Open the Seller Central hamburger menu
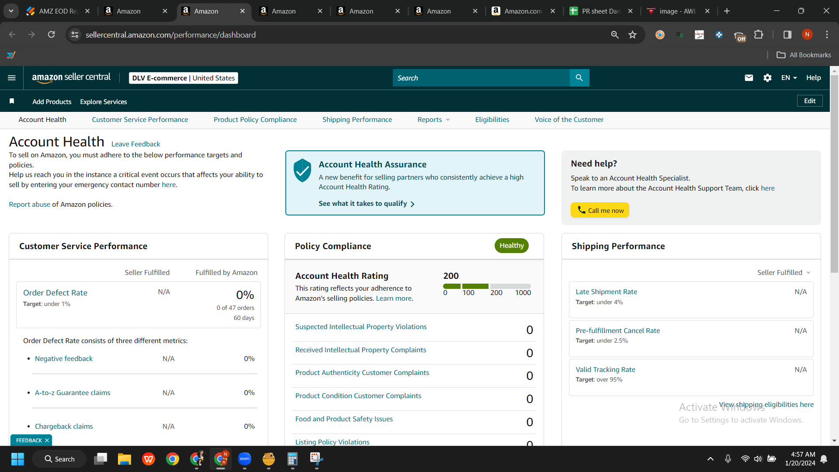The width and height of the screenshot is (839, 472). [12, 78]
